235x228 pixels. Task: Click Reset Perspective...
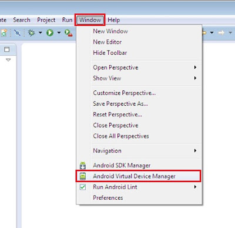(139, 115)
